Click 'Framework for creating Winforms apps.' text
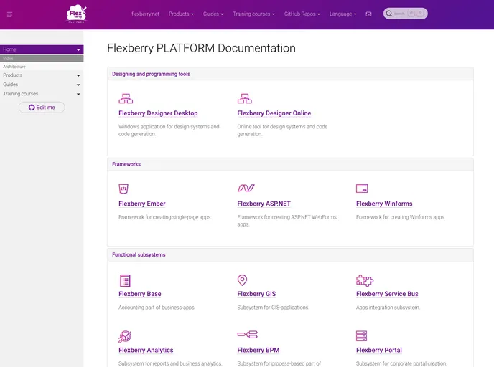 pyautogui.click(x=401, y=217)
